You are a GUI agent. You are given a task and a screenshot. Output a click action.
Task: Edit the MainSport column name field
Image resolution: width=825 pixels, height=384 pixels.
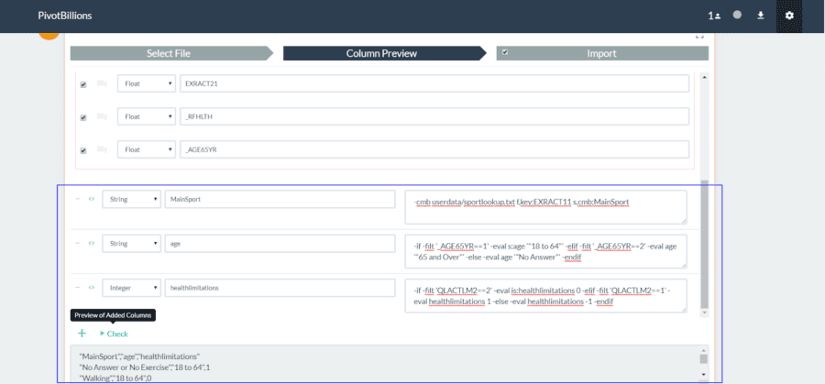click(x=280, y=200)
